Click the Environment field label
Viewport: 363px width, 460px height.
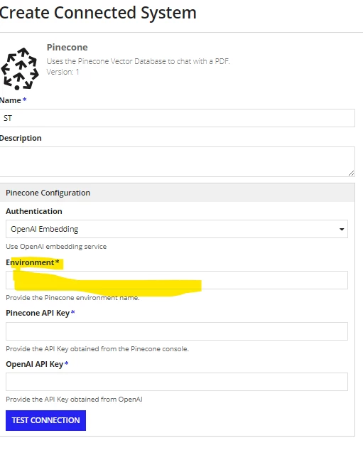[33, 262]
